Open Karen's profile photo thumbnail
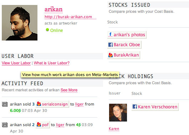The height and width of the screenshot is (135, 189). 118,113
